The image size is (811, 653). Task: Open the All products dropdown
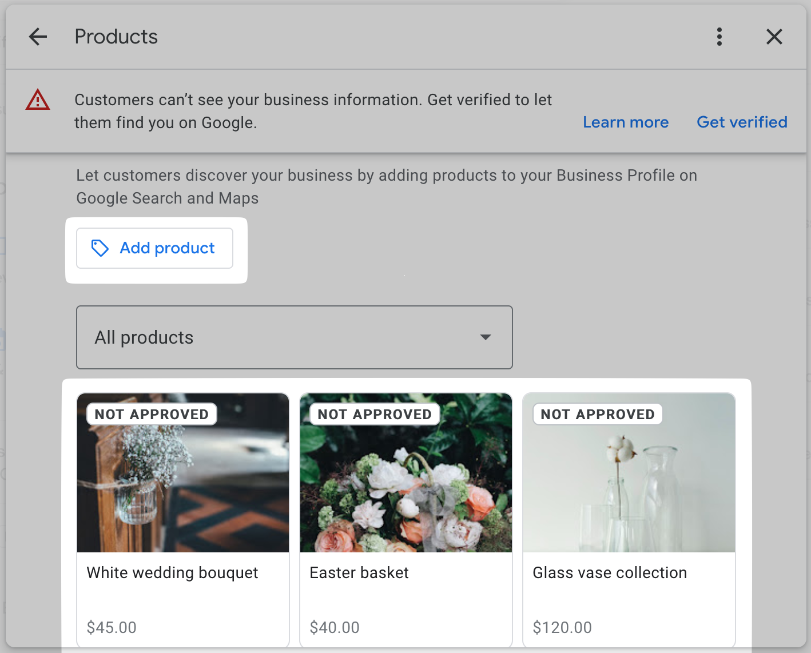(x=294, y=337)
